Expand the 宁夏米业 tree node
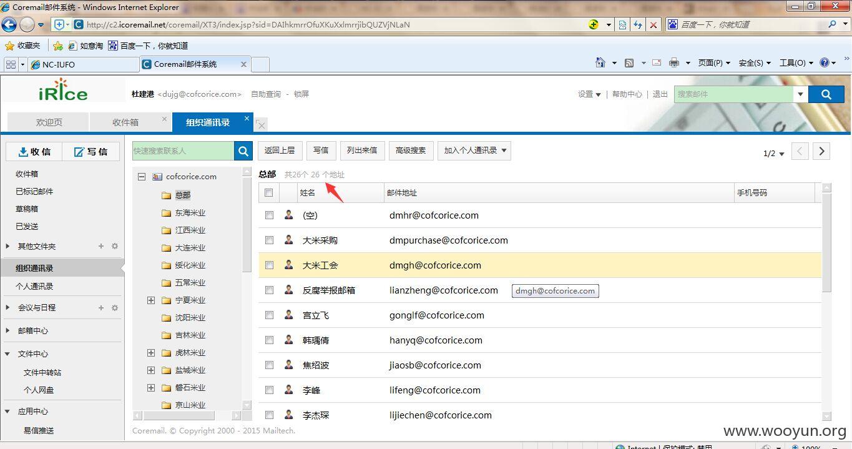The height and width of the screenshot is (449, 852). tap(151, 300)
